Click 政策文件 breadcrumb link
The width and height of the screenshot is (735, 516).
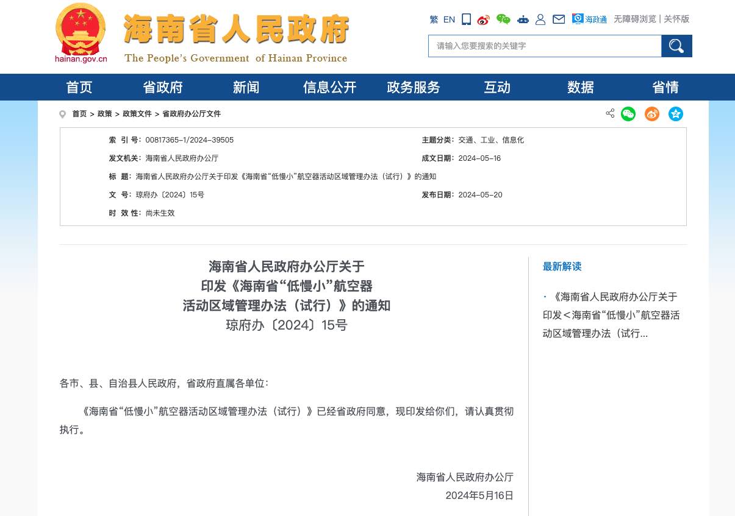137,114
